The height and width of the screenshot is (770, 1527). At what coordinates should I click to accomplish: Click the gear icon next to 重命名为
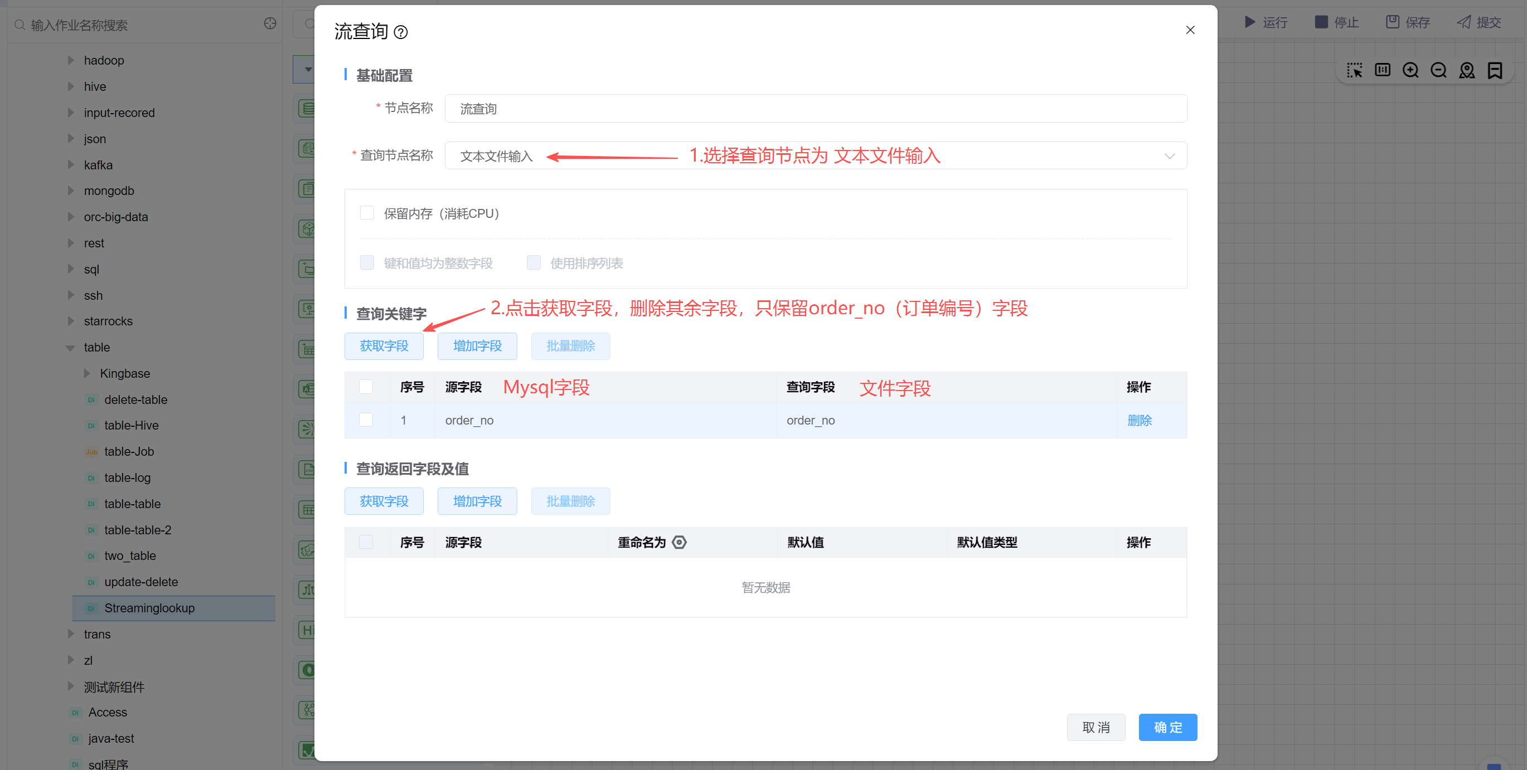point(680,542)
